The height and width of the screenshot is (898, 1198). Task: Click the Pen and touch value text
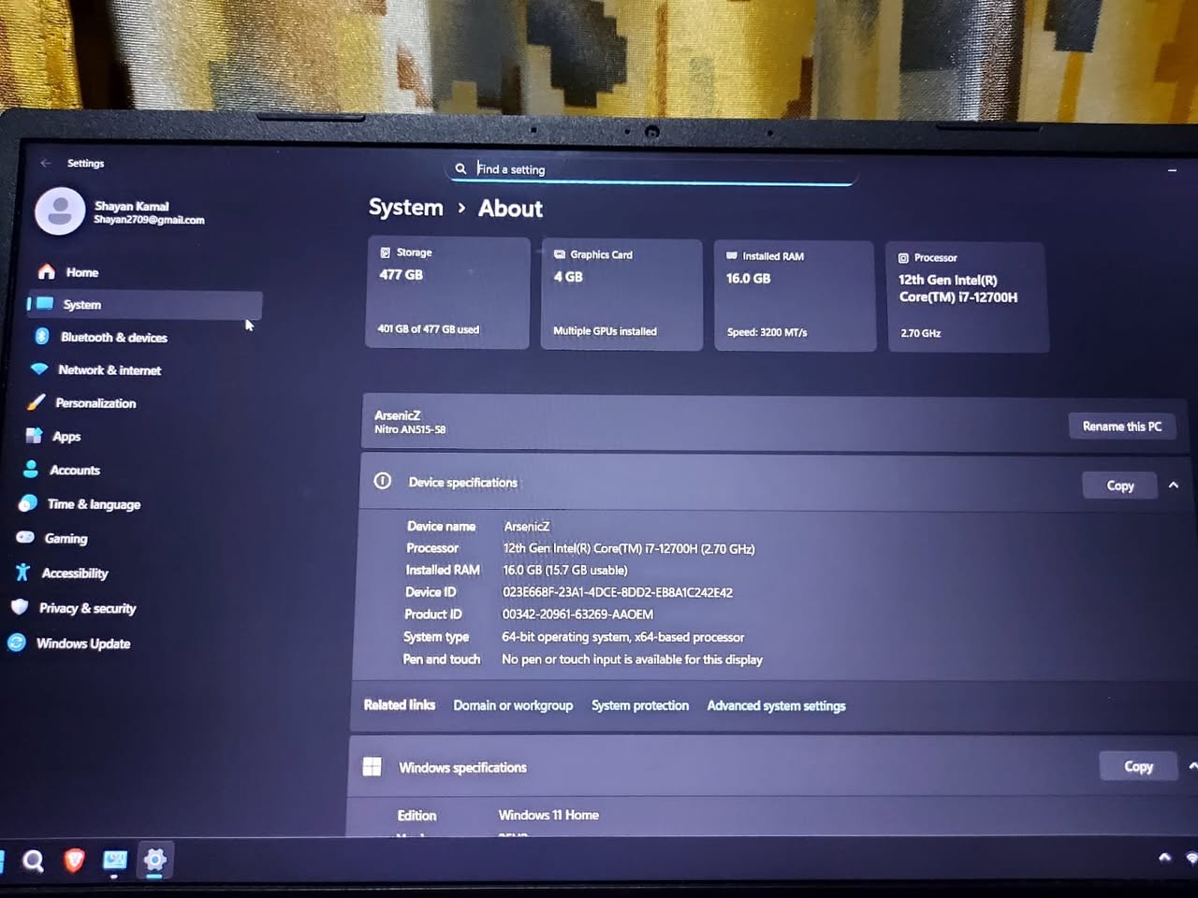point(632,659)
